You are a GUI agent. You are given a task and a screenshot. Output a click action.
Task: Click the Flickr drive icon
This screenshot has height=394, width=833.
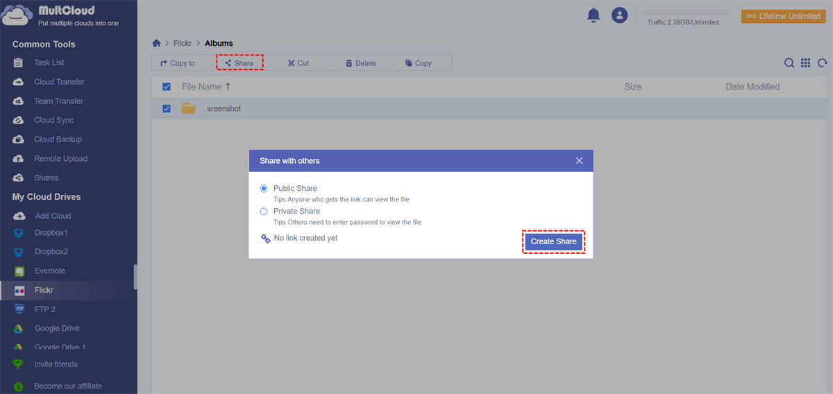pos(19,290)
